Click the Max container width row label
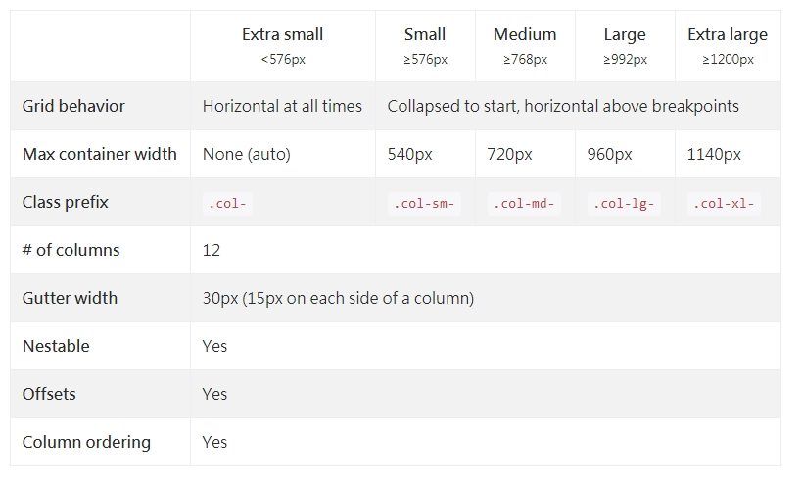Viewport: 802px width, 489px height. point(100,154)
